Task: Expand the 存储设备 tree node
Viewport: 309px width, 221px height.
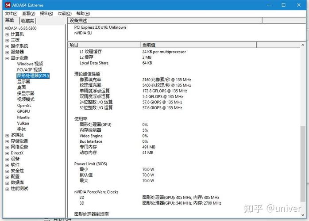Action: point(7,141)
